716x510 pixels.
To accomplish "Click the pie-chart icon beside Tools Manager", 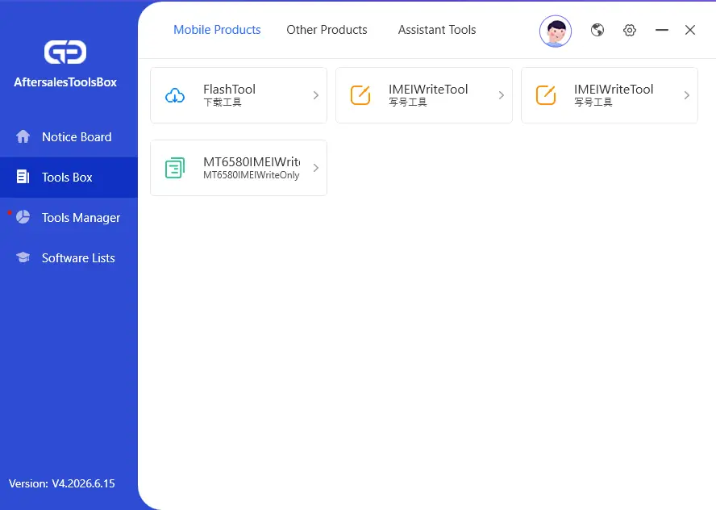I will [23, 217].
